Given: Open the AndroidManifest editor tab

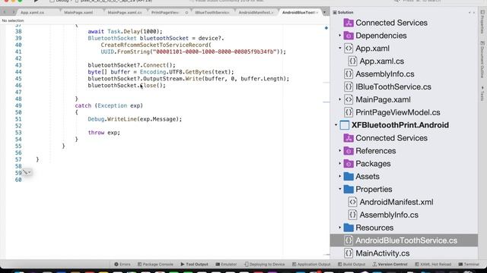Looking at the screenshot, I should coord(256,12).
